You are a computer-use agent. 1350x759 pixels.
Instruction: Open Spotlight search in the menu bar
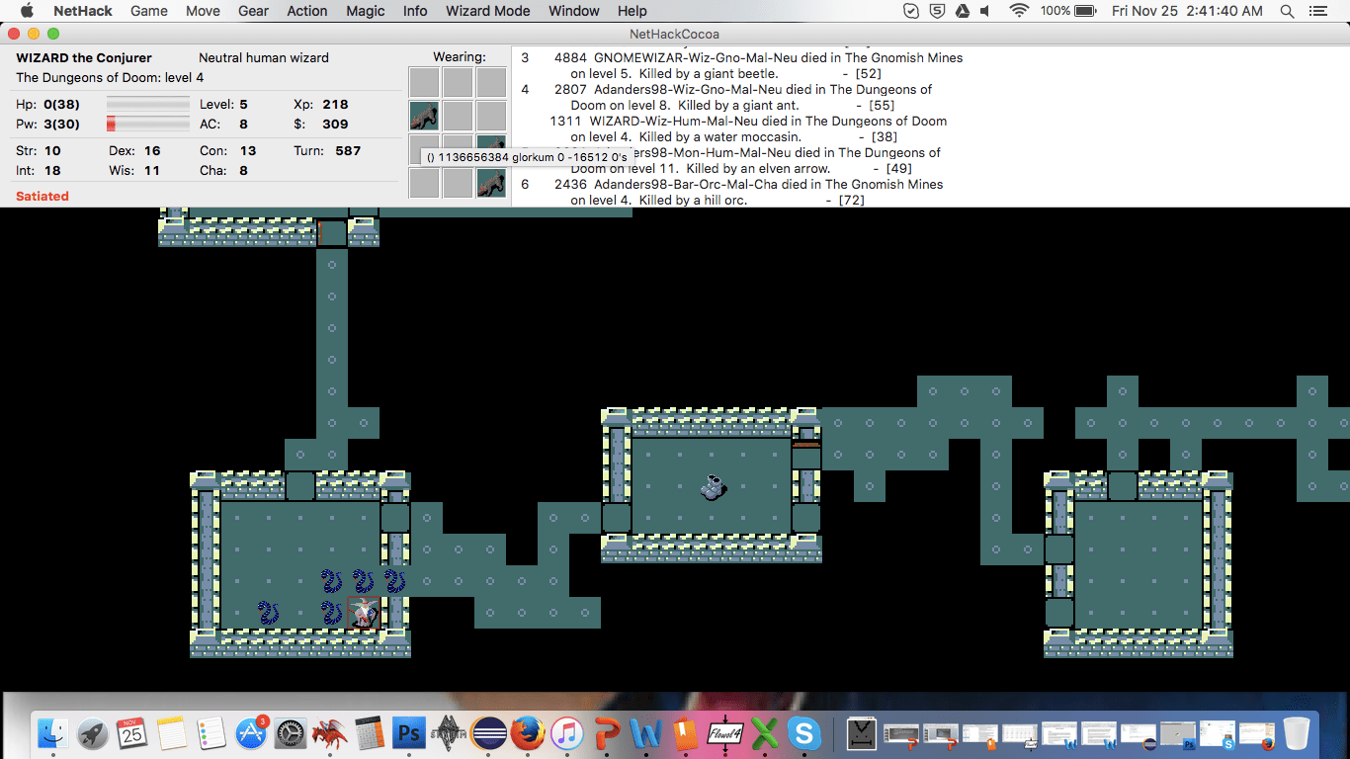tap(1287, 11)
